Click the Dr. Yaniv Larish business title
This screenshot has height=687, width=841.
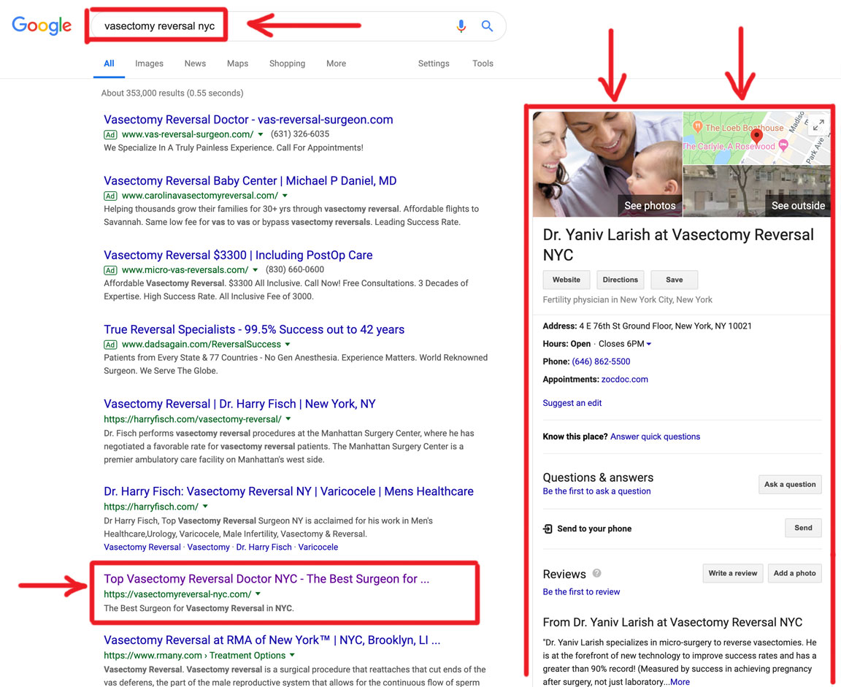(x=678, y=245)
